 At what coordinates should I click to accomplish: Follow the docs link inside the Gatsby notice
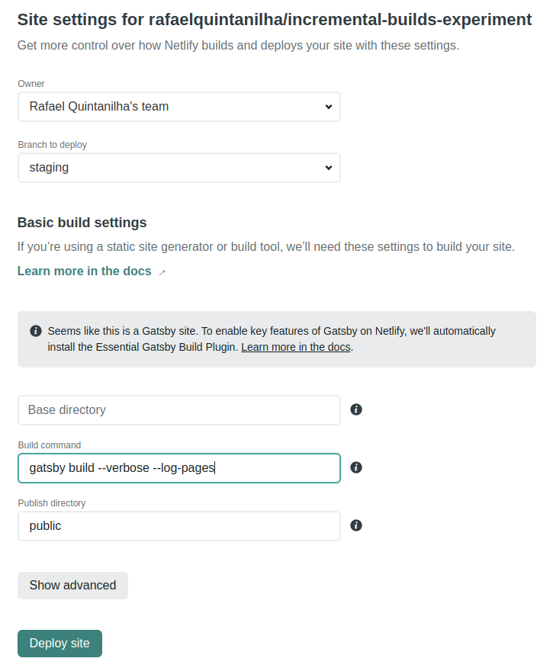296,347
